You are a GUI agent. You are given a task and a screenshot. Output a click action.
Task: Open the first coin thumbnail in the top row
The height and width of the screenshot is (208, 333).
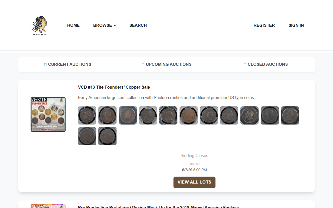point(87,115)
